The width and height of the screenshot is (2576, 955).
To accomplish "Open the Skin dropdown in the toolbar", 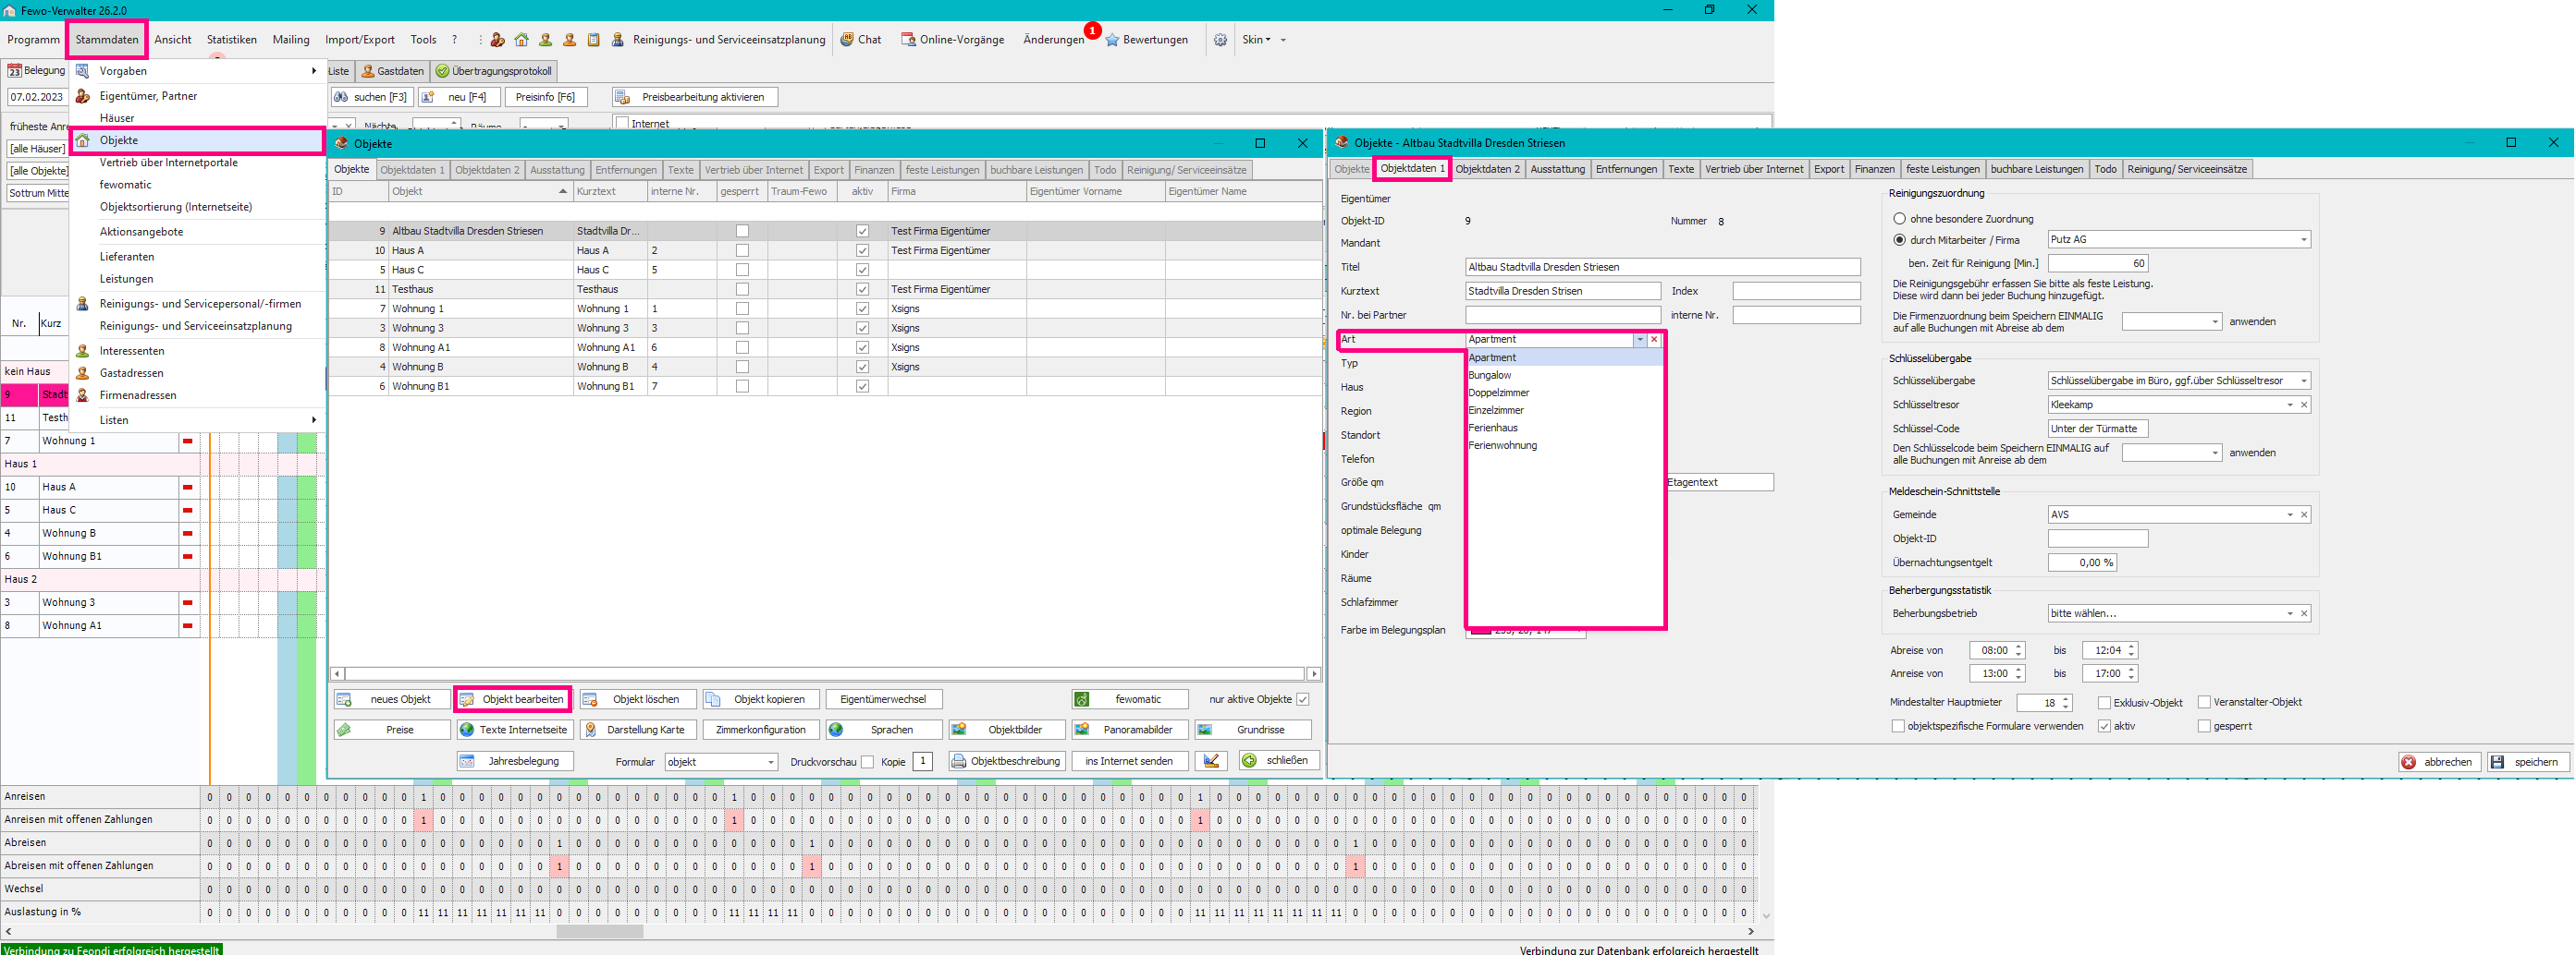I will click(x=1257, y=40).
